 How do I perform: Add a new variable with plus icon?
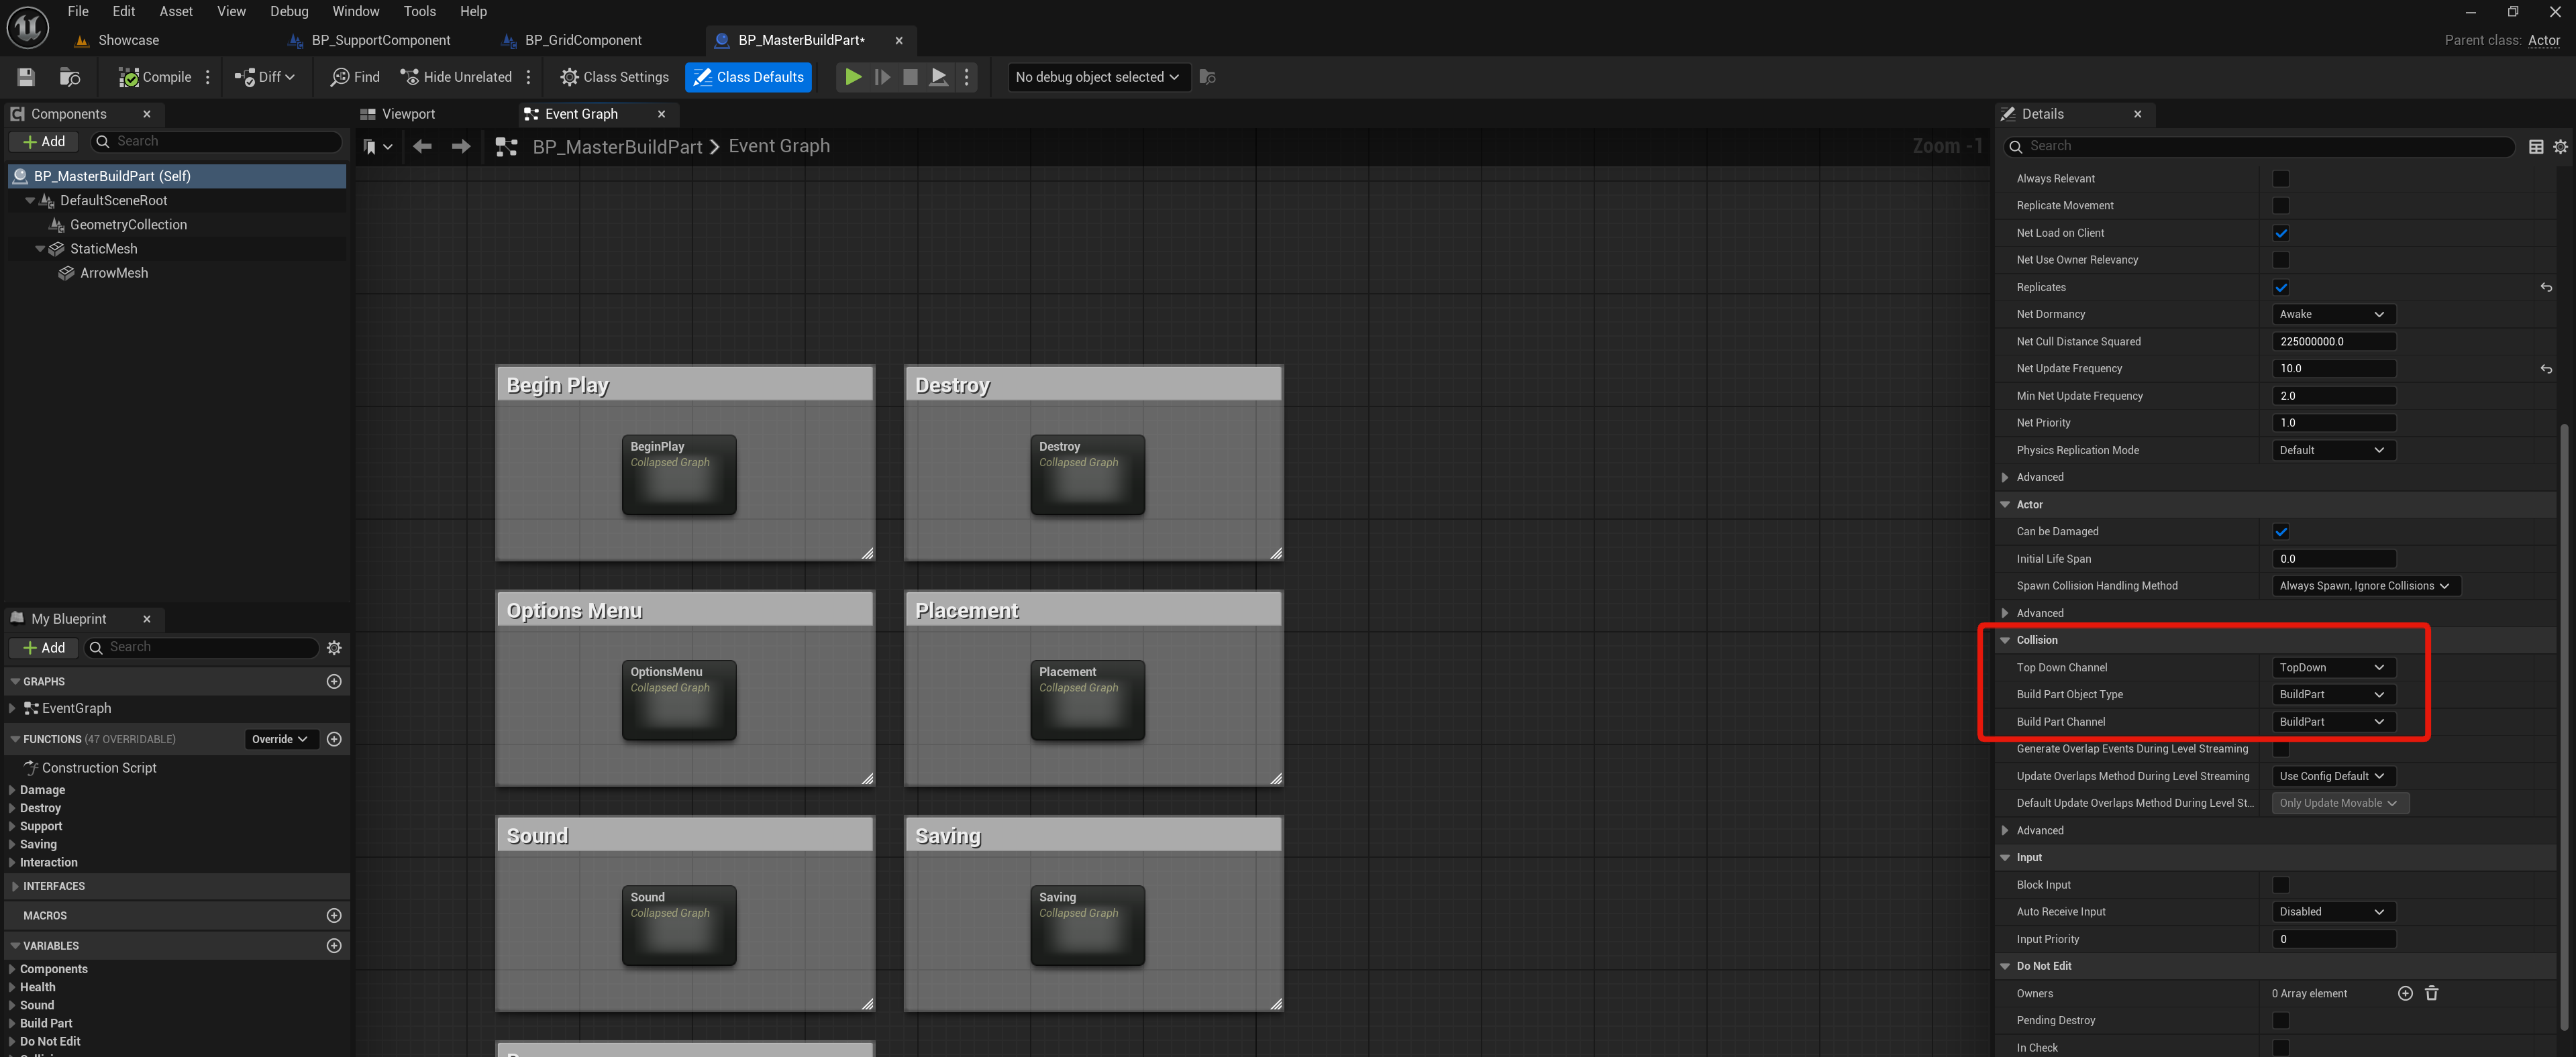coord(334,945)
